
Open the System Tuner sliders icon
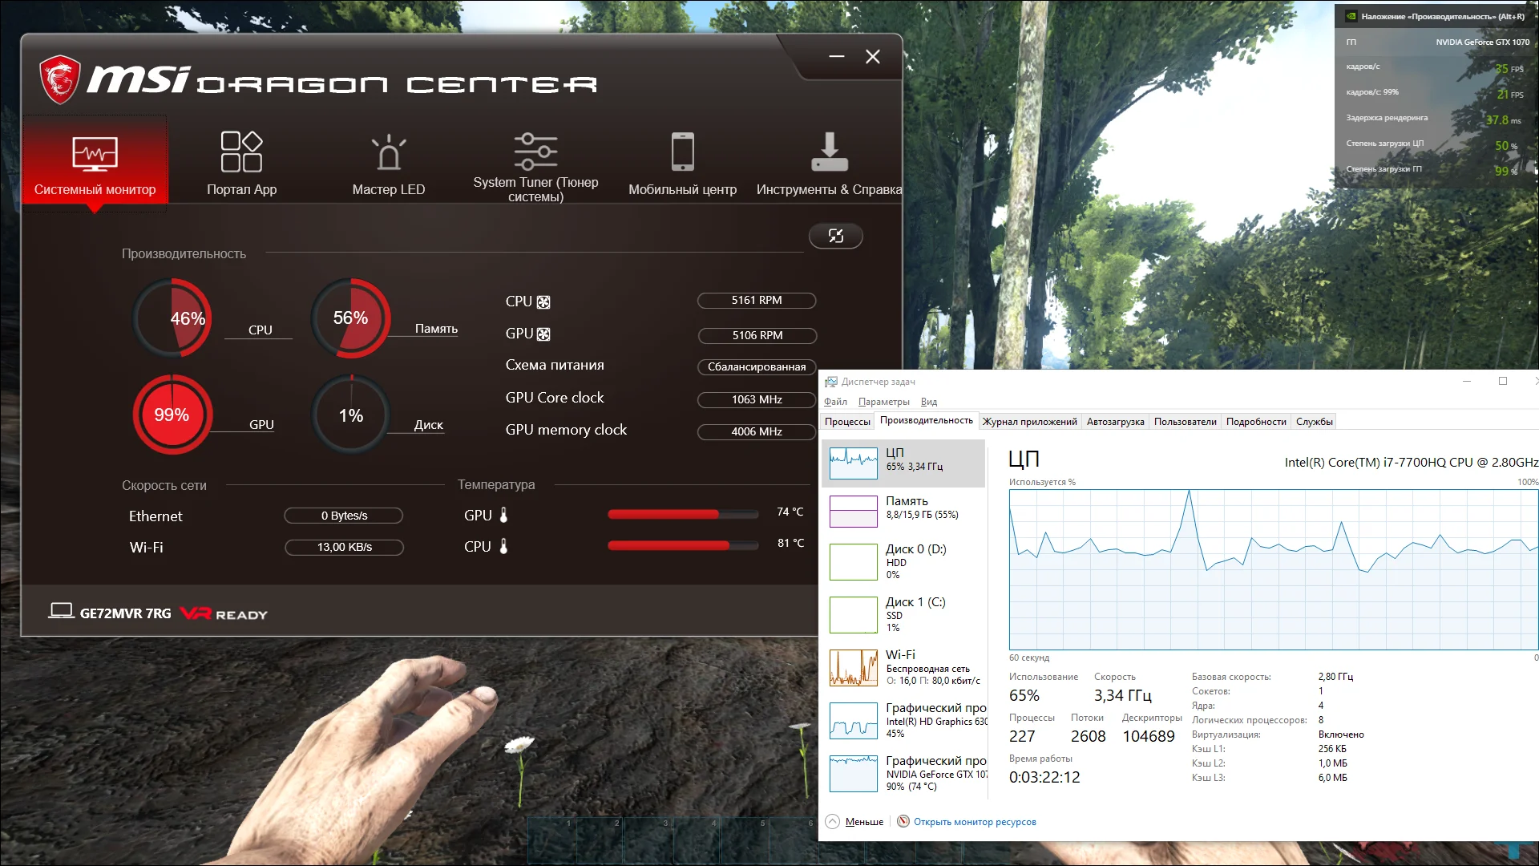(535, 152)
